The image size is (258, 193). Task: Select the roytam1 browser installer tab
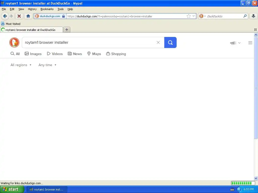point(31,30)
